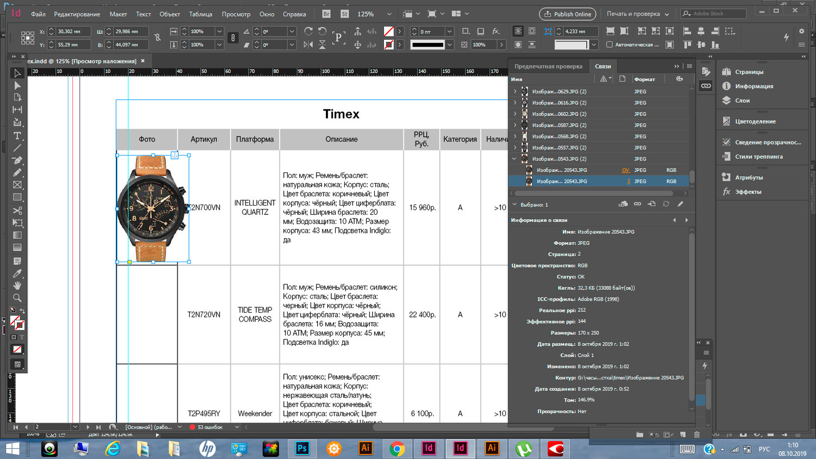Toggle the width-height constrain link
816x459 pixels.
(x=157, y=38)
